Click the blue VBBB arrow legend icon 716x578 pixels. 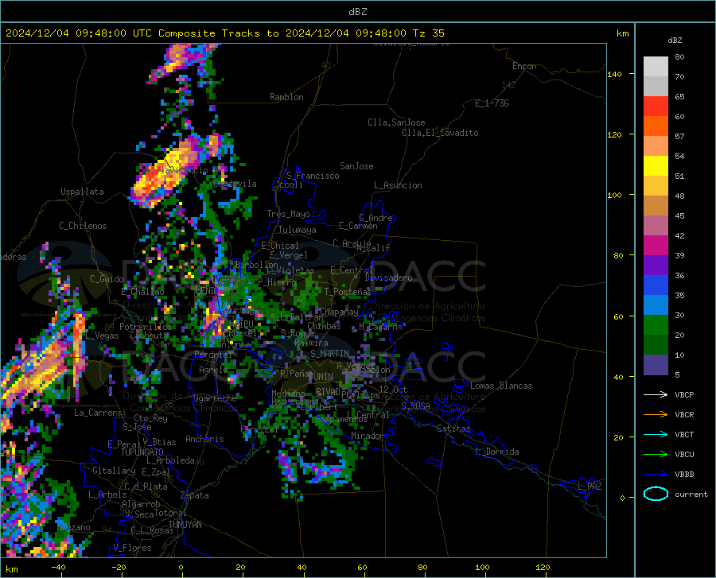656,475
